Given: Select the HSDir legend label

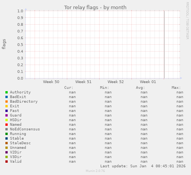Looking at the screenshot, I should (16, 120).
